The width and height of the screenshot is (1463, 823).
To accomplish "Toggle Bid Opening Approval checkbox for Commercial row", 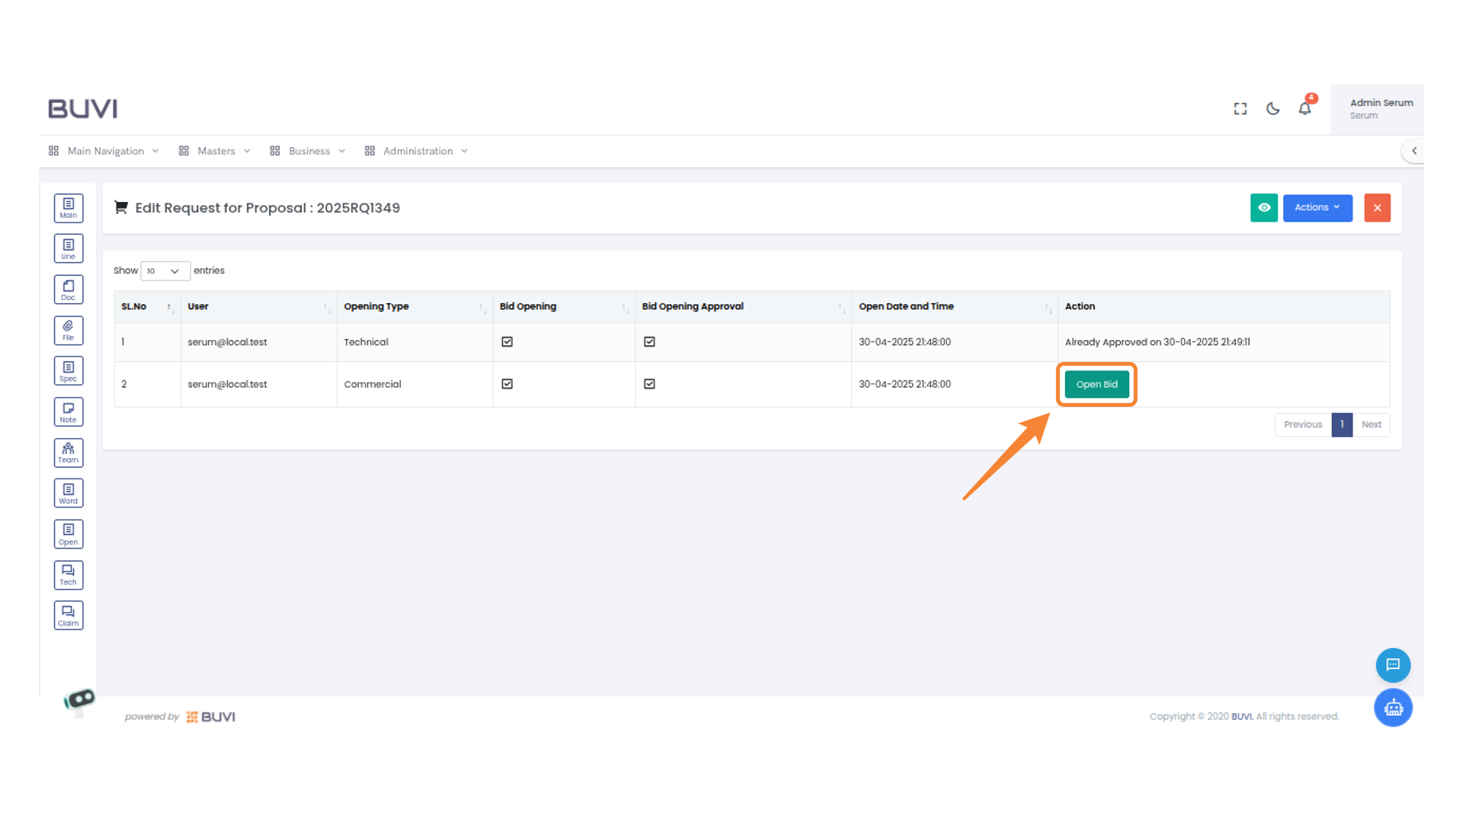I will tap(649, 384).
